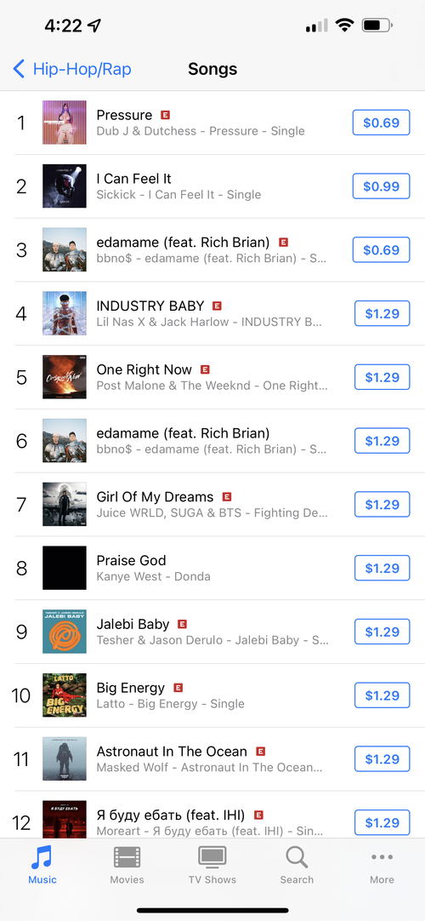
Task: Select One Right Now song title
Action: click(x=144, y=369)
